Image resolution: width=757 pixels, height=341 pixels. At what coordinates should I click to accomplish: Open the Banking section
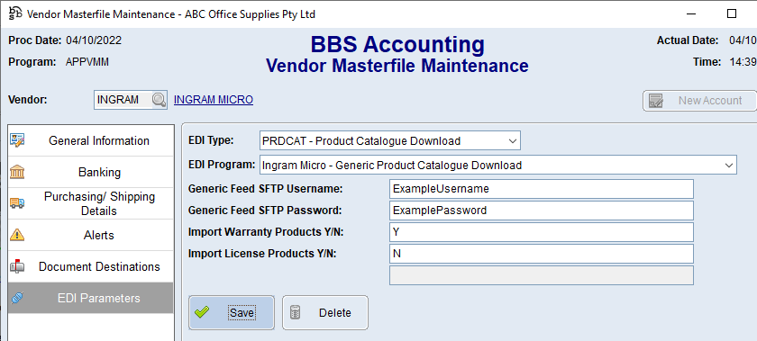pyautogui.click(x=91, y=172)
